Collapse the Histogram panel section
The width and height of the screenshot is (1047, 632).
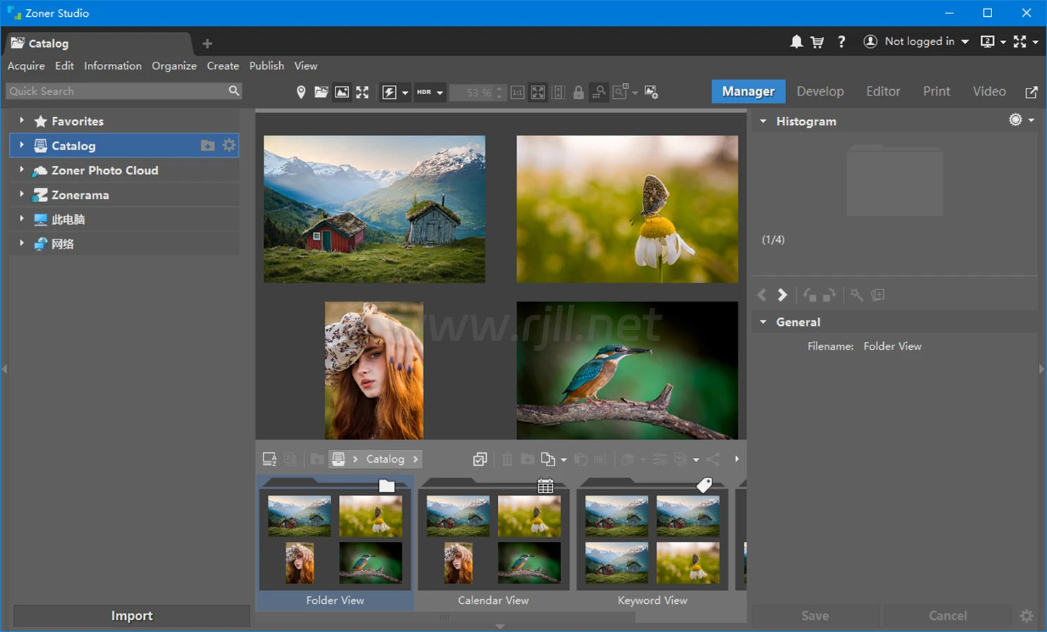tap(763, 121)
